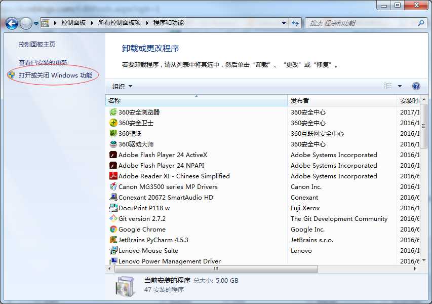Click Adobe Flash Player 24 ActiveX icon
Screen dimensions: 432x304
[x=113, y=155]
